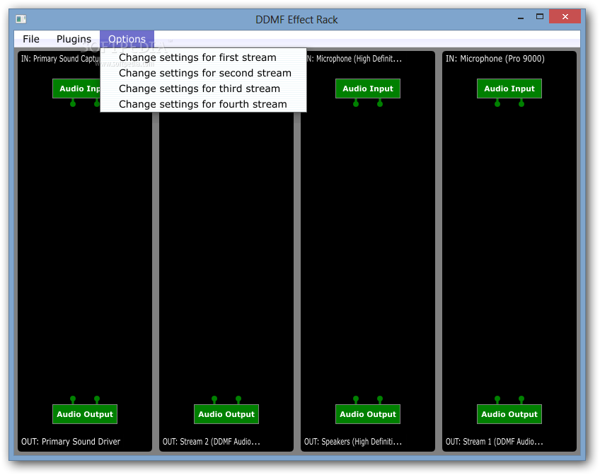Image resolution: width=600 pixels, height=475 pixels.
Task: Click left input pin of Stream 1 Audio Output
Action: click(x=497, y=400)
